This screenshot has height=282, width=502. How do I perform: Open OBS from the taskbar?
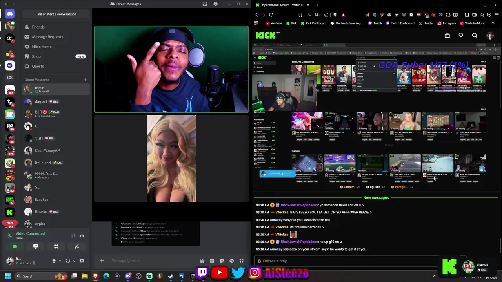[138, 276]
